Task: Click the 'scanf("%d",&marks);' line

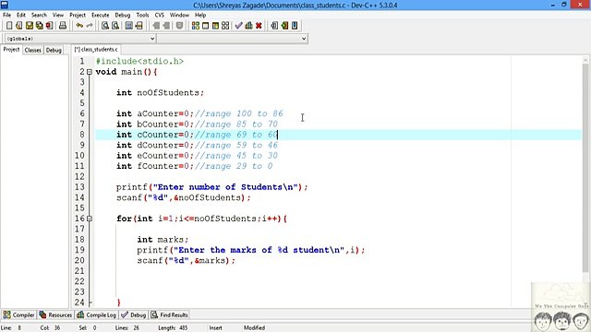Action: [186, 260]
